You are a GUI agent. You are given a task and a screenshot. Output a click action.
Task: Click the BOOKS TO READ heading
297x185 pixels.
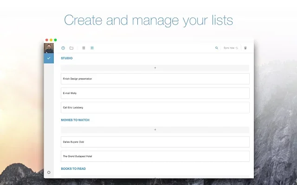tap(73, 168)
